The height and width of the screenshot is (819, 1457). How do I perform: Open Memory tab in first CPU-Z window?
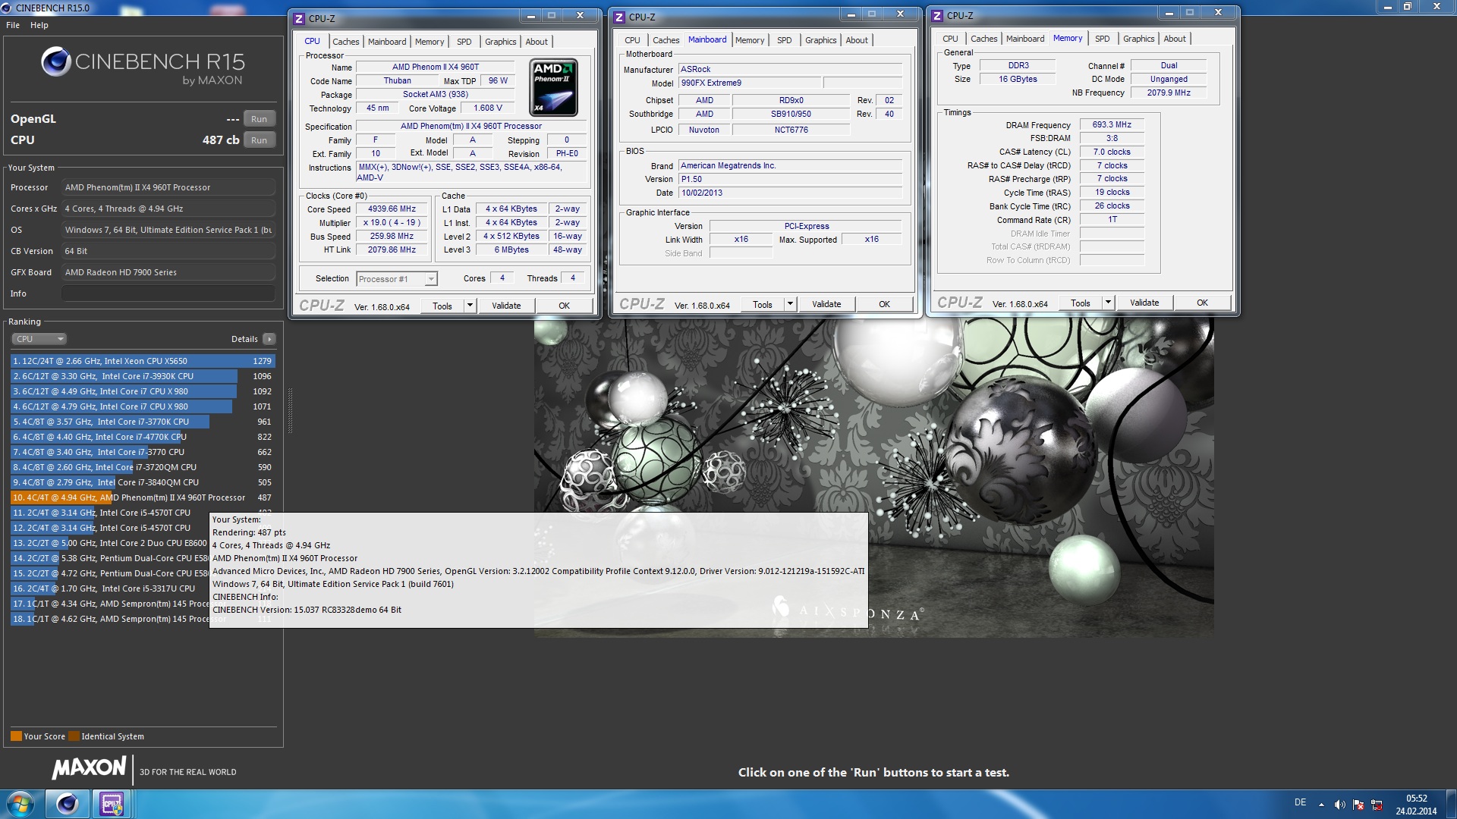[x=430, y=42]
